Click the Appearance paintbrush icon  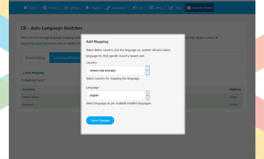click(108, 8)
